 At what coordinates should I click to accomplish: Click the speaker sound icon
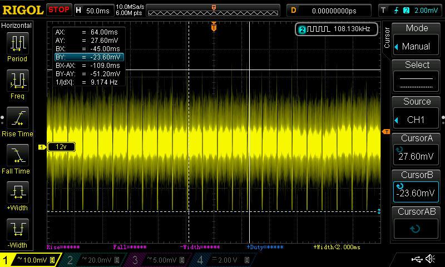pos(430,259)
